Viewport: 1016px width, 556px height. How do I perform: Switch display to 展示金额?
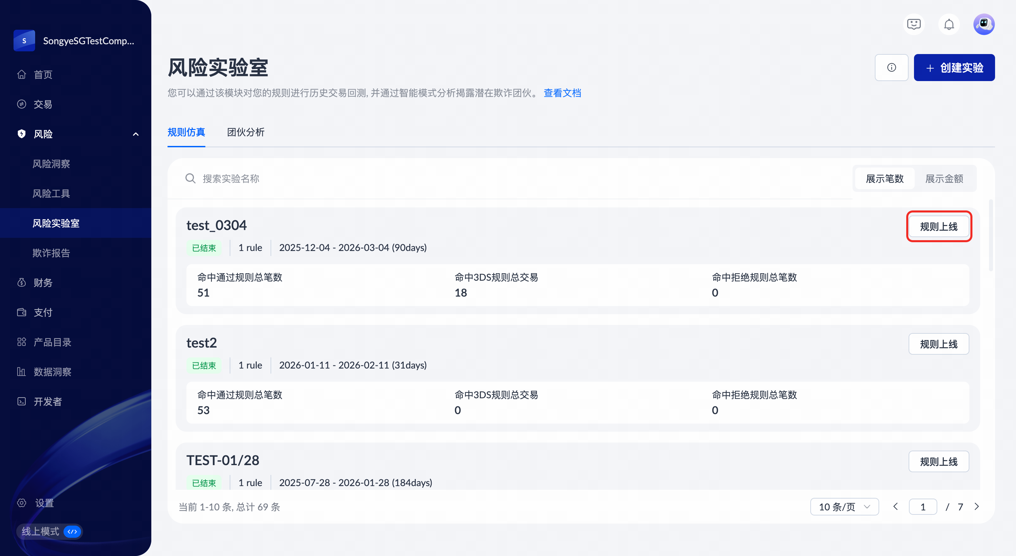944,179
